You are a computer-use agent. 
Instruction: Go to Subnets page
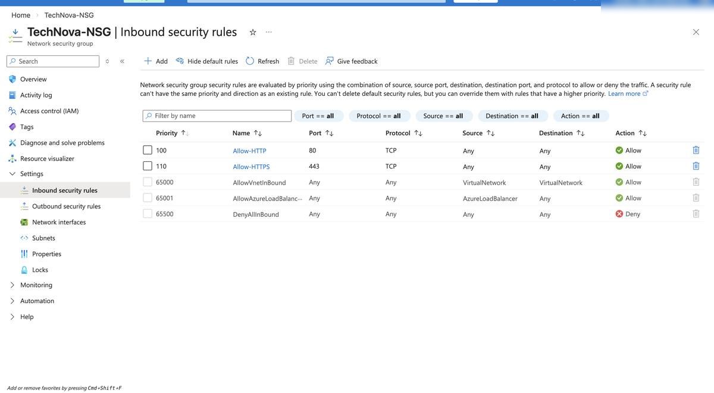(x=43, y=238)
